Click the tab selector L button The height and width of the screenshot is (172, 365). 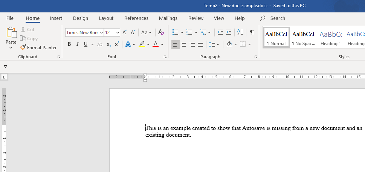5,77
